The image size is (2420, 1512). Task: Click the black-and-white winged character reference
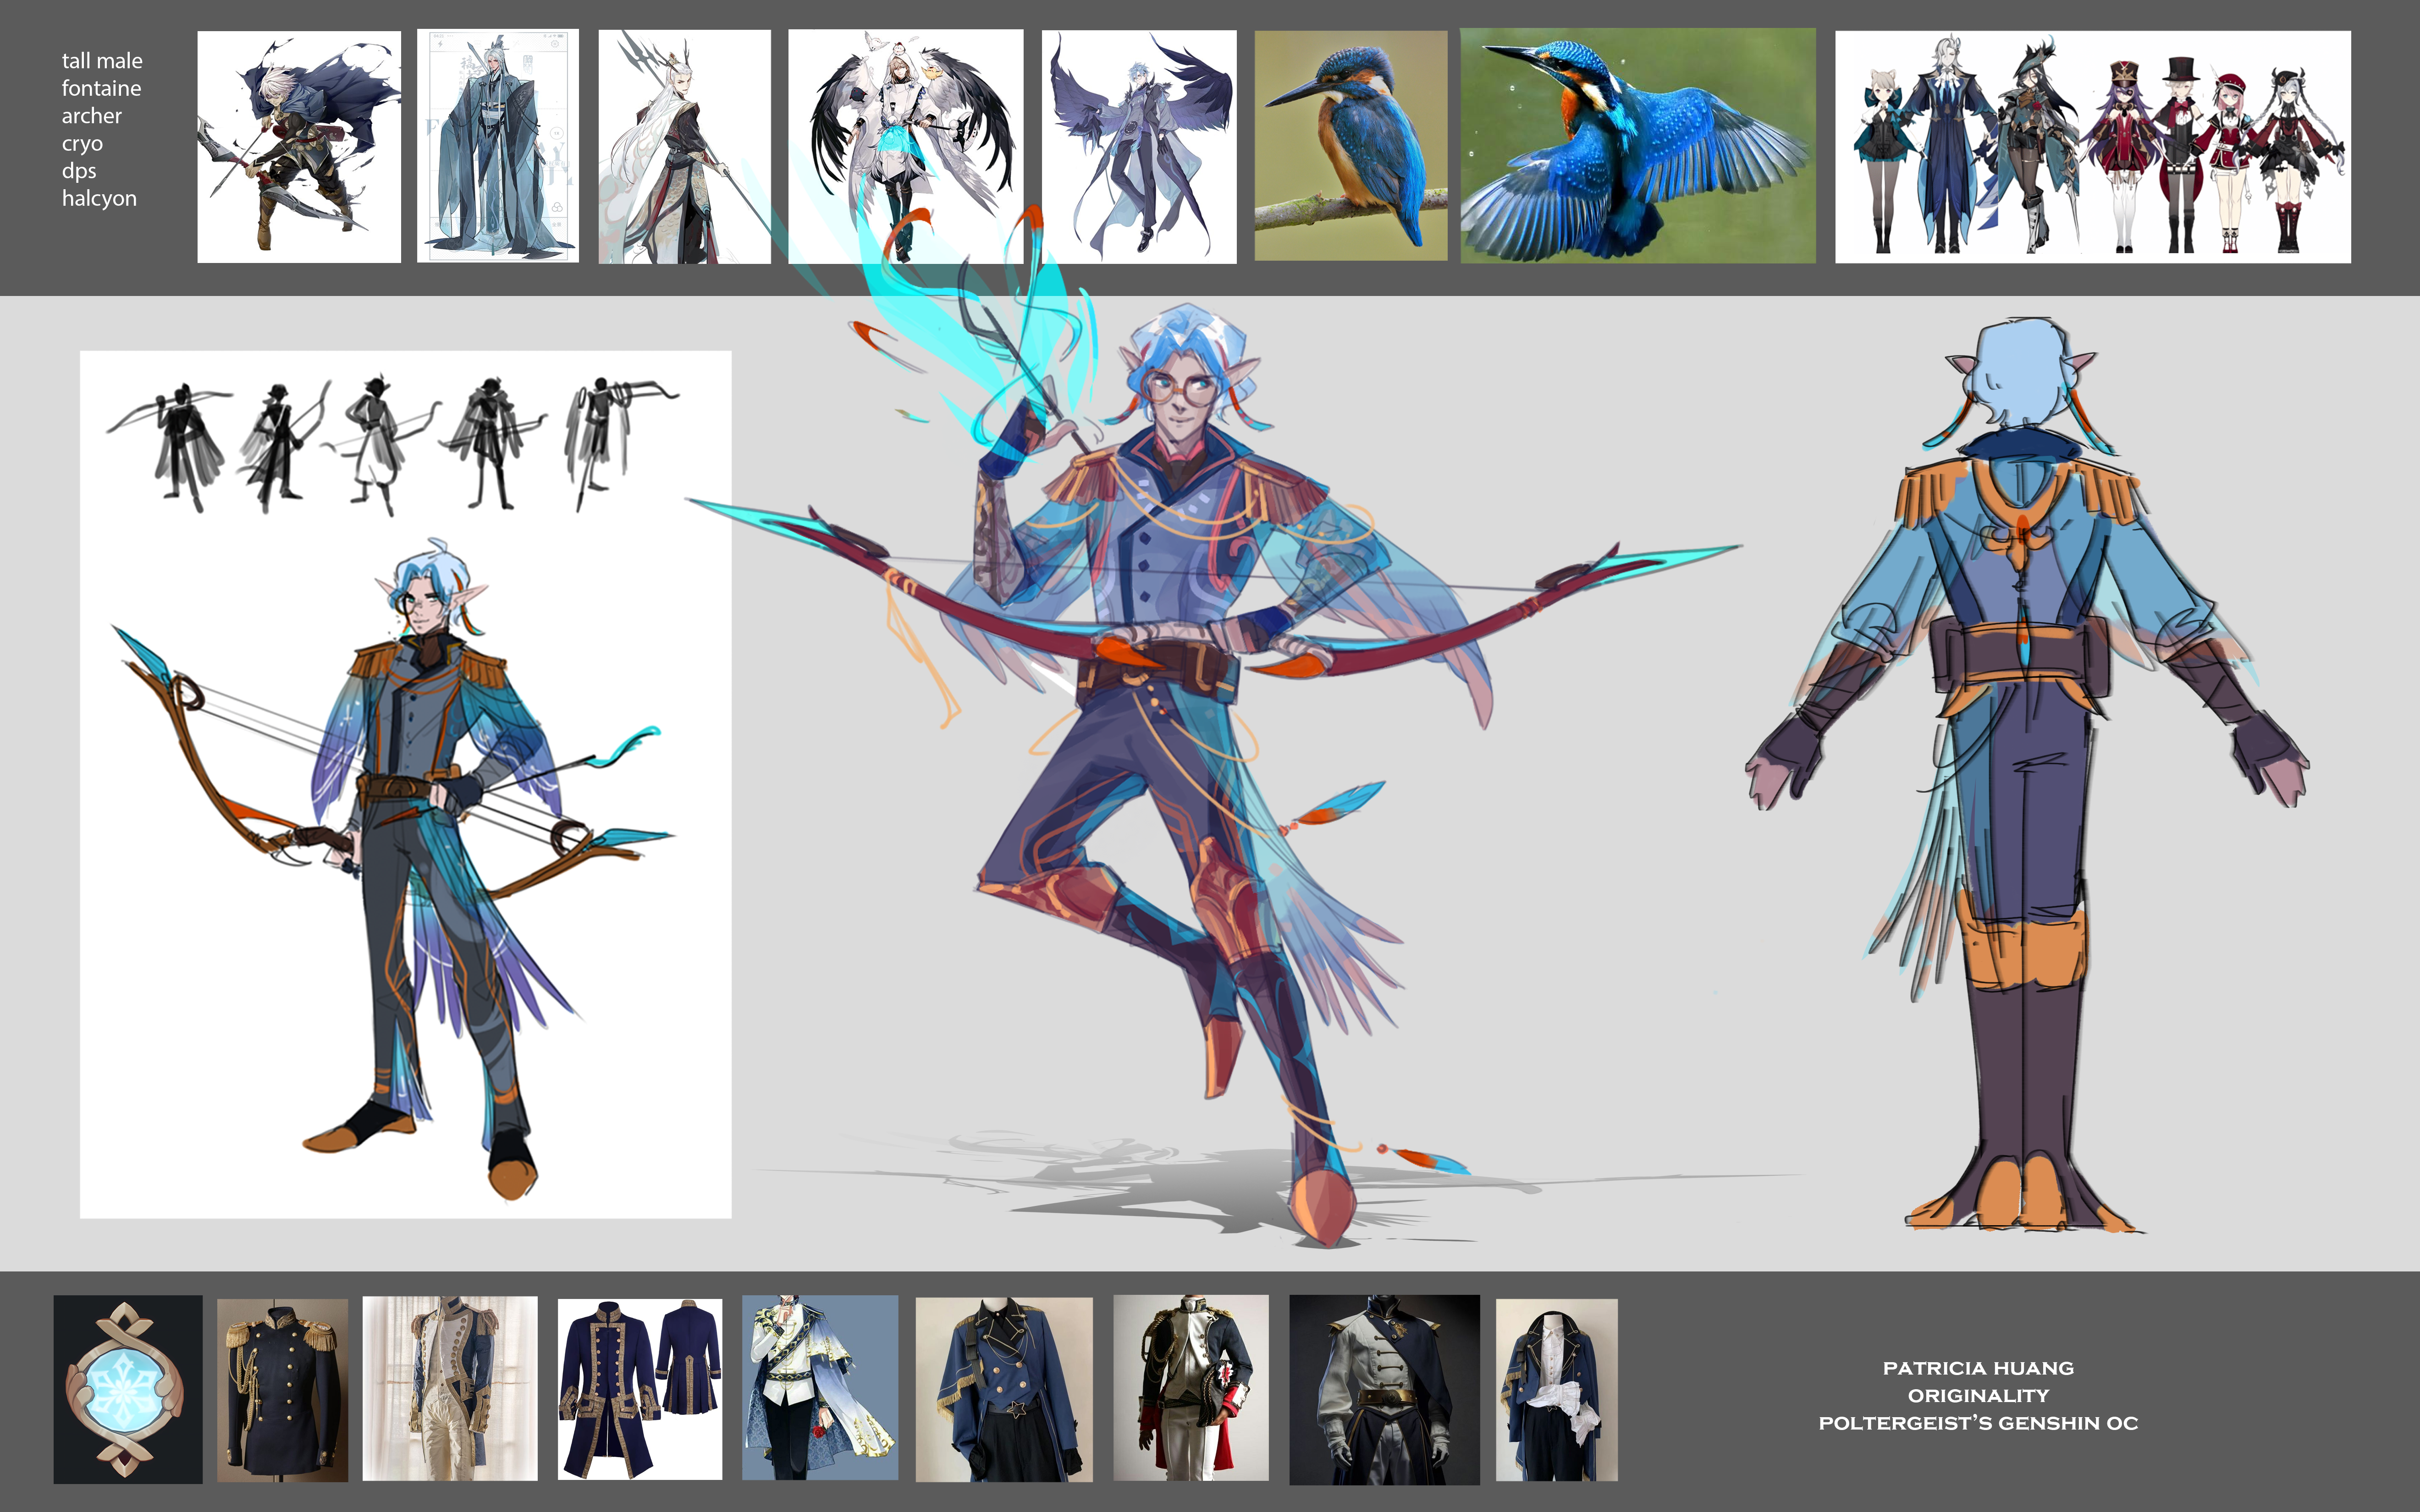(x=905, y=146)
